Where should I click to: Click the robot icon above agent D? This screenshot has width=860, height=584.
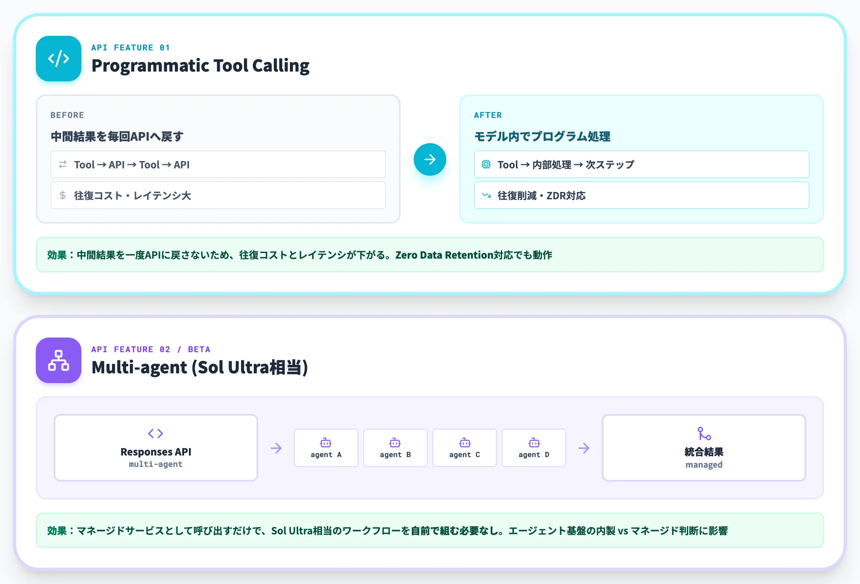pos(534,442)
